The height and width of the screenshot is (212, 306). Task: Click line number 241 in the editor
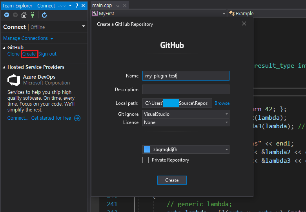click(112, 204)
